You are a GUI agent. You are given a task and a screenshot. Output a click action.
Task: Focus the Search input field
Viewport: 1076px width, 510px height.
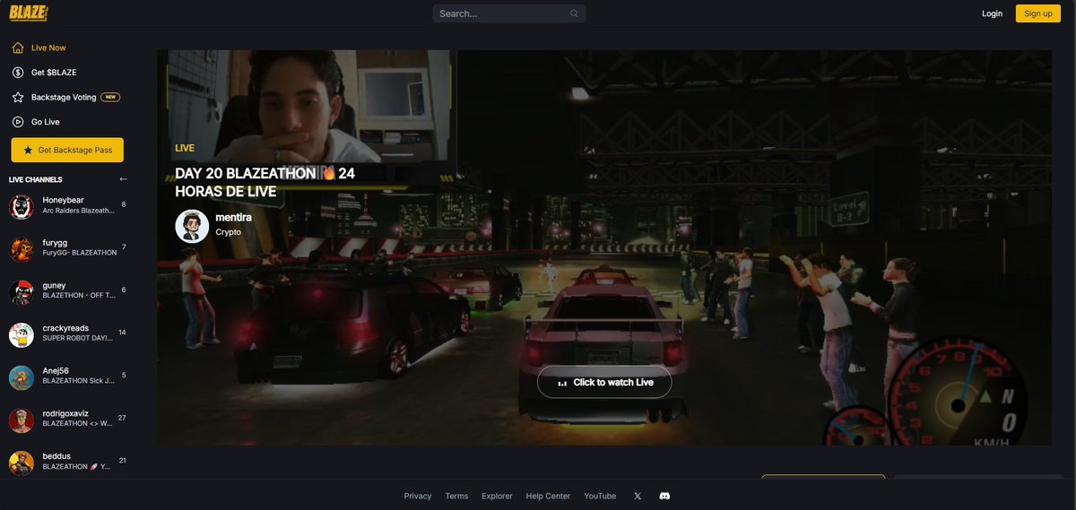[509, 13]
